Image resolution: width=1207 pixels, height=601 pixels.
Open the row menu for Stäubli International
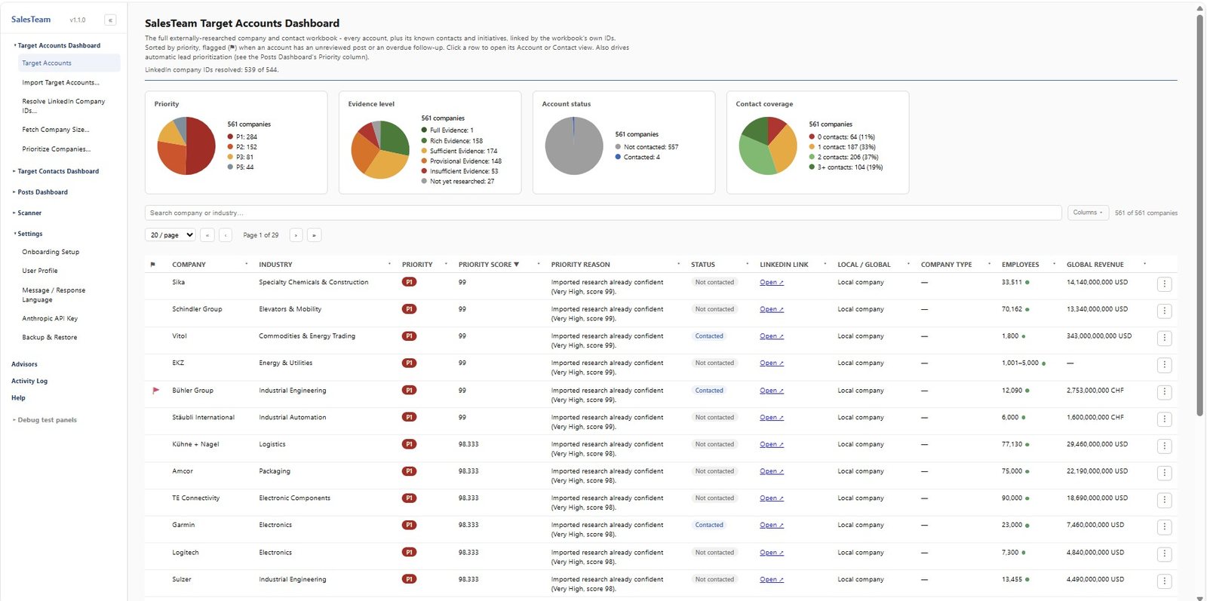tap(1165, 419)
